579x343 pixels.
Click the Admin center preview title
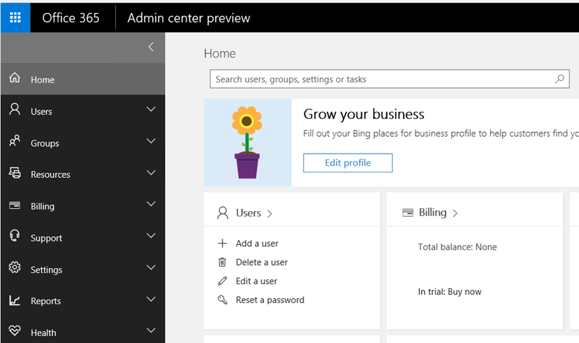pyautogui.click(x=189, y=18)
